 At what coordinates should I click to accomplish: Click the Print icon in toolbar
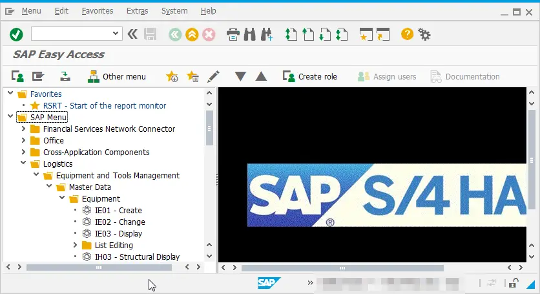(233, 34)
